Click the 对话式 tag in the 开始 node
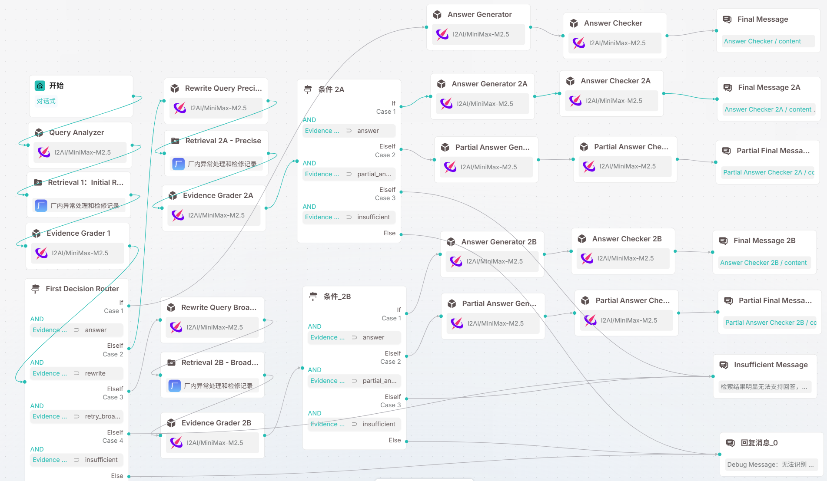Screen dimensions: 827x481 (46, 101)
